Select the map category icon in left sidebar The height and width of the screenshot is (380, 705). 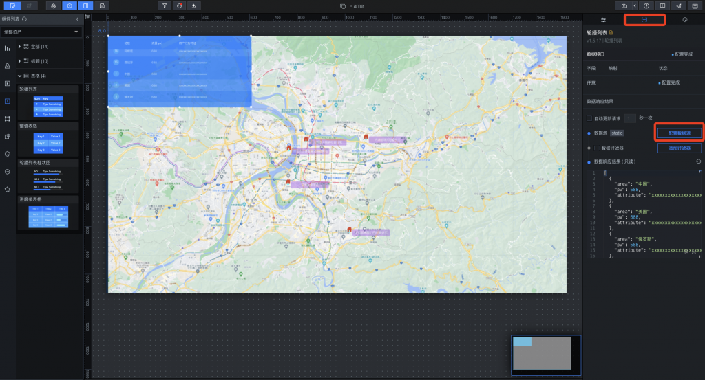tap(7, 66)
